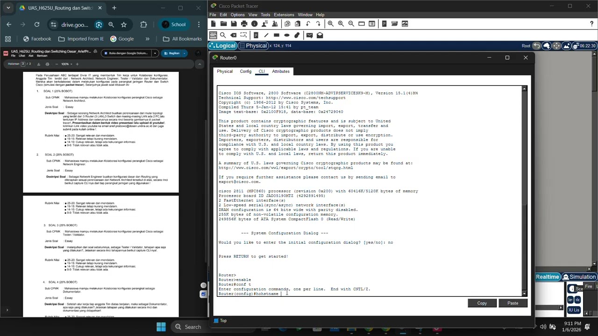Open the All Bookmarks folder

point(182,39)
